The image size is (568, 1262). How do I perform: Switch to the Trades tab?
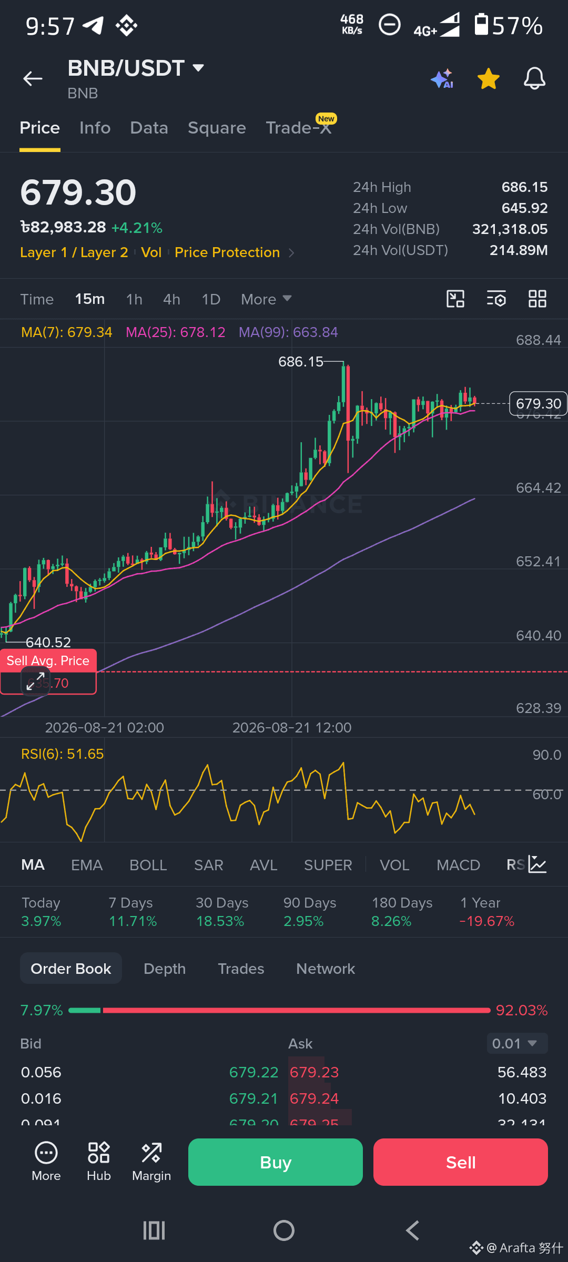tap(241, 969)
